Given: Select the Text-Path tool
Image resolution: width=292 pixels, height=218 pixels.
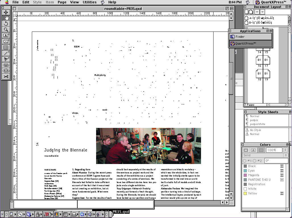Looking at the screenshot, I should 6,59.
